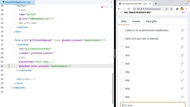The height and width of the screenshot is (107, 190).
Task: Click the site information icon in address bar
Action: 134,9
